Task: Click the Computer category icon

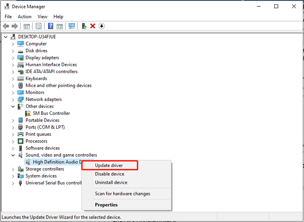Action: (21, 44)
